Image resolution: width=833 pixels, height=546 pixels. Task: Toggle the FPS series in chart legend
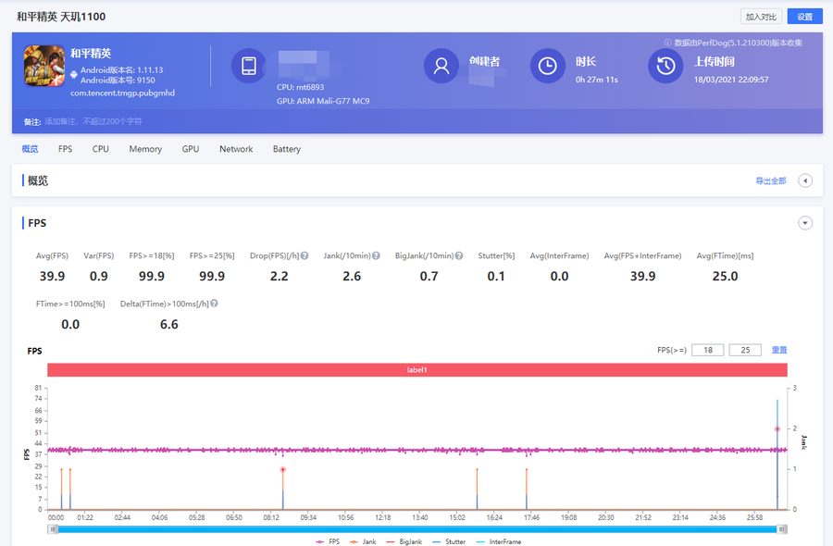(327, 541)
